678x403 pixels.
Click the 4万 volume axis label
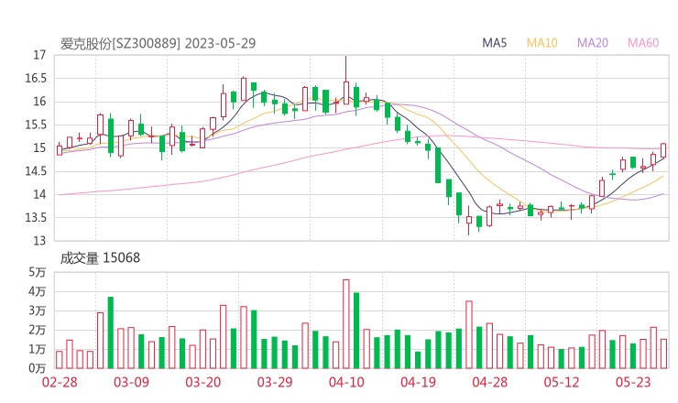[x=38, y=292]
